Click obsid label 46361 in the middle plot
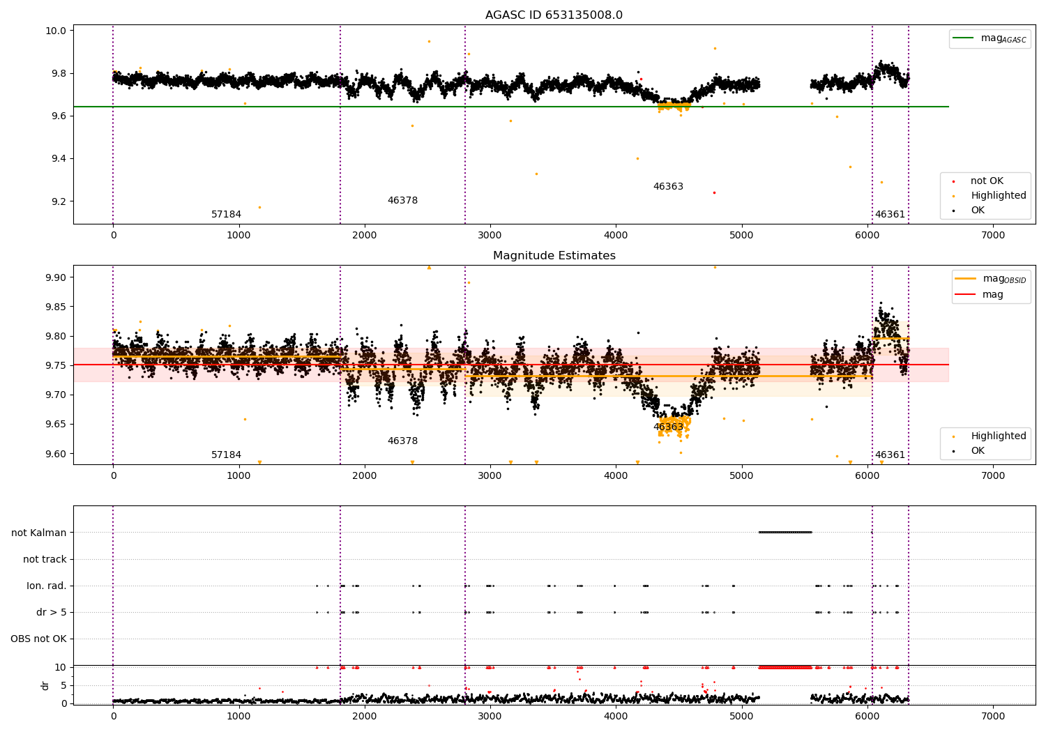The width and height of the screenshot is (1046, 732). point(890,455)
